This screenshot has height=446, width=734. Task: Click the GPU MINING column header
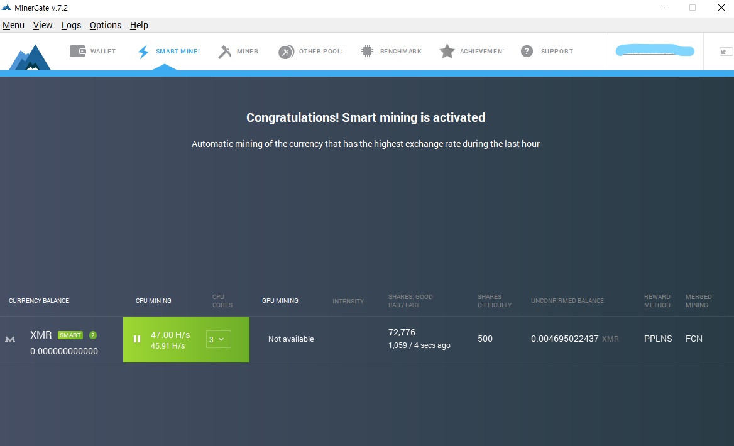click(280, 301)
